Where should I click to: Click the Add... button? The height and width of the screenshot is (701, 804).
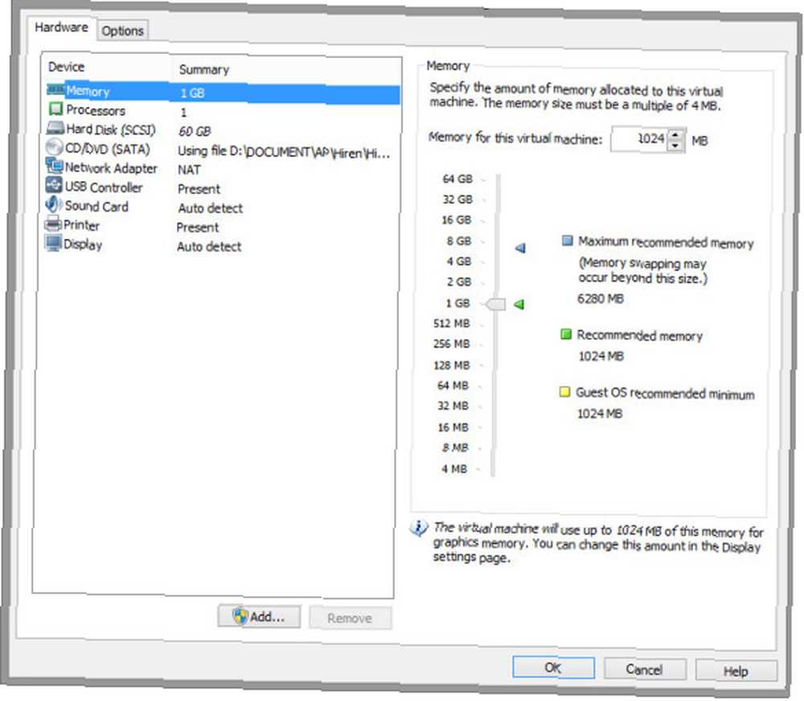[x=260, y=616]
